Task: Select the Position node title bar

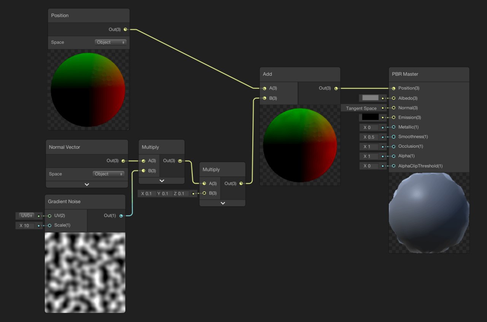Action: tap(88, 16)
